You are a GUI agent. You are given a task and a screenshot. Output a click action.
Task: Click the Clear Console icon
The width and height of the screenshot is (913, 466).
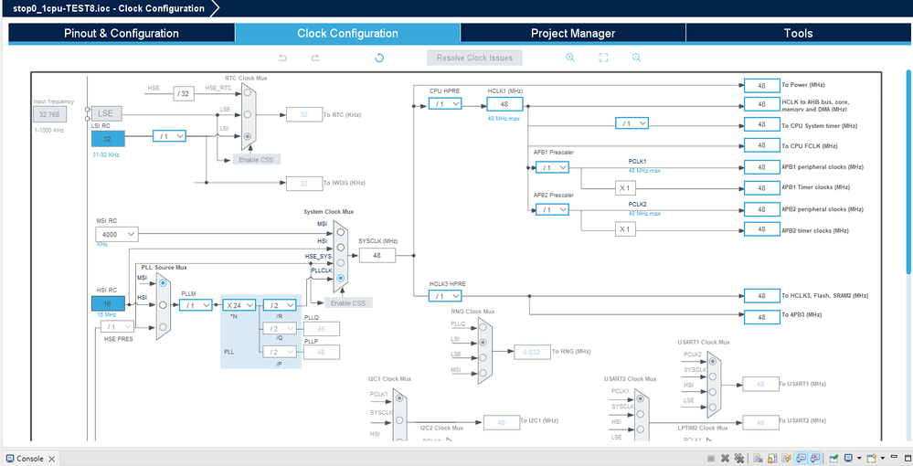[759, 459]
